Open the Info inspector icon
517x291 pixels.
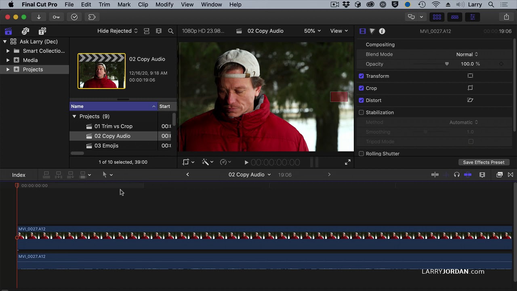[x=382, y=31]
